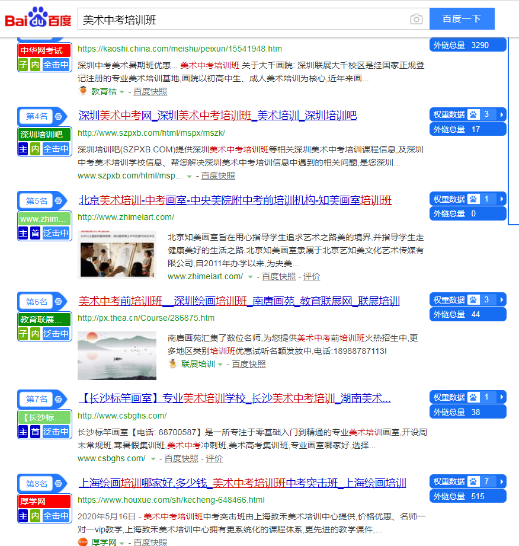Screen dimensions: 519x546
Task: Click 全击中 tag under 深圳培训吧
Action: tap(56, 149)
